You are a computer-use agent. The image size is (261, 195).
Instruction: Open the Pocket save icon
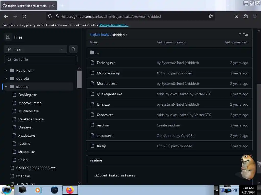click(x=236, y=16)
